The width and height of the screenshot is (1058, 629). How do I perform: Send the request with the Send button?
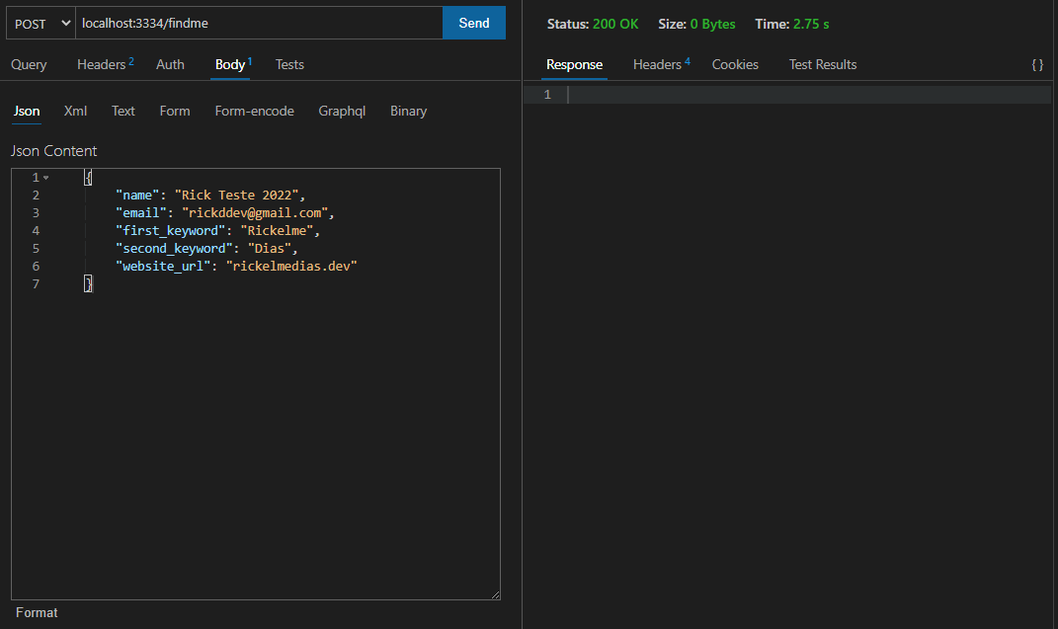(x=473, y=23)
